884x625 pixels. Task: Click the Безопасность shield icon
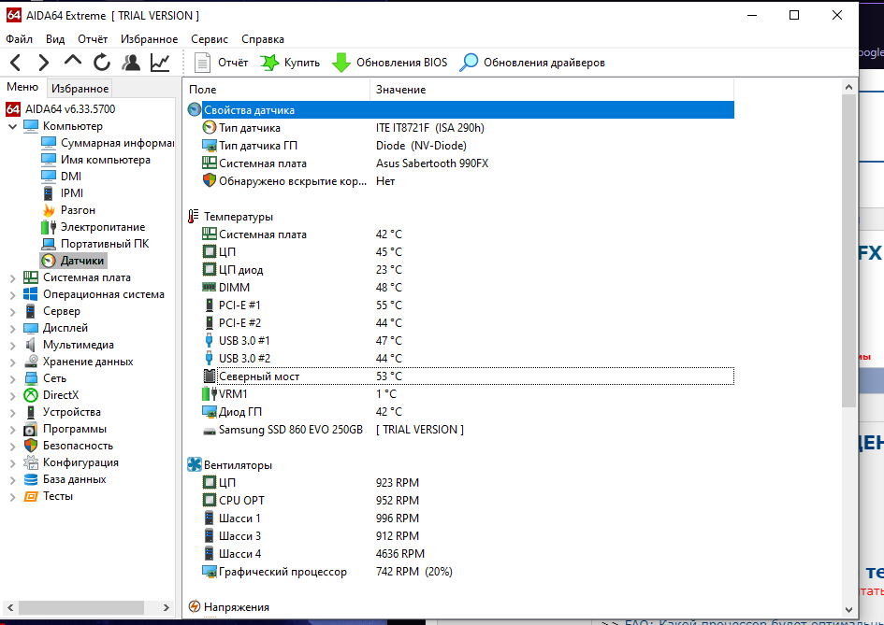pyautogui.click(x=31, y=446)
